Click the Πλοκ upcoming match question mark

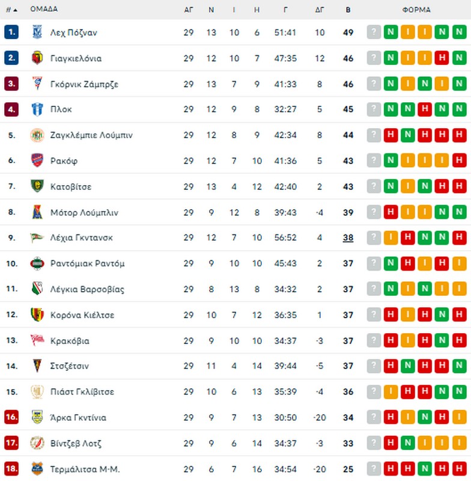click(374, 109)
